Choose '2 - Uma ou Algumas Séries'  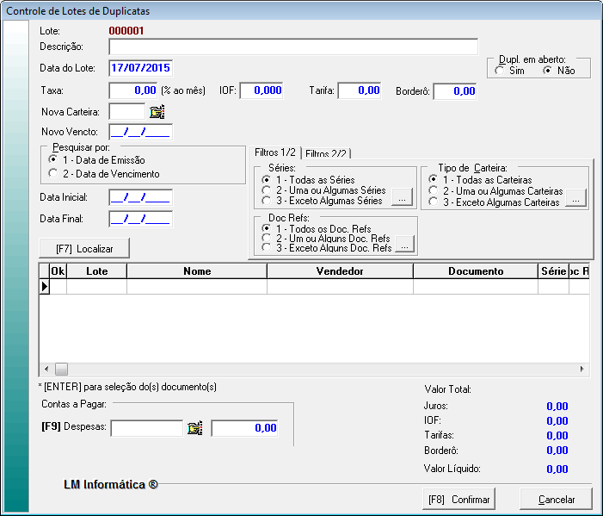266,190
